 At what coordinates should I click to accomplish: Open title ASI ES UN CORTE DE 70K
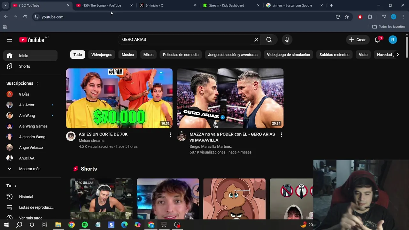(x=103, y=134)
